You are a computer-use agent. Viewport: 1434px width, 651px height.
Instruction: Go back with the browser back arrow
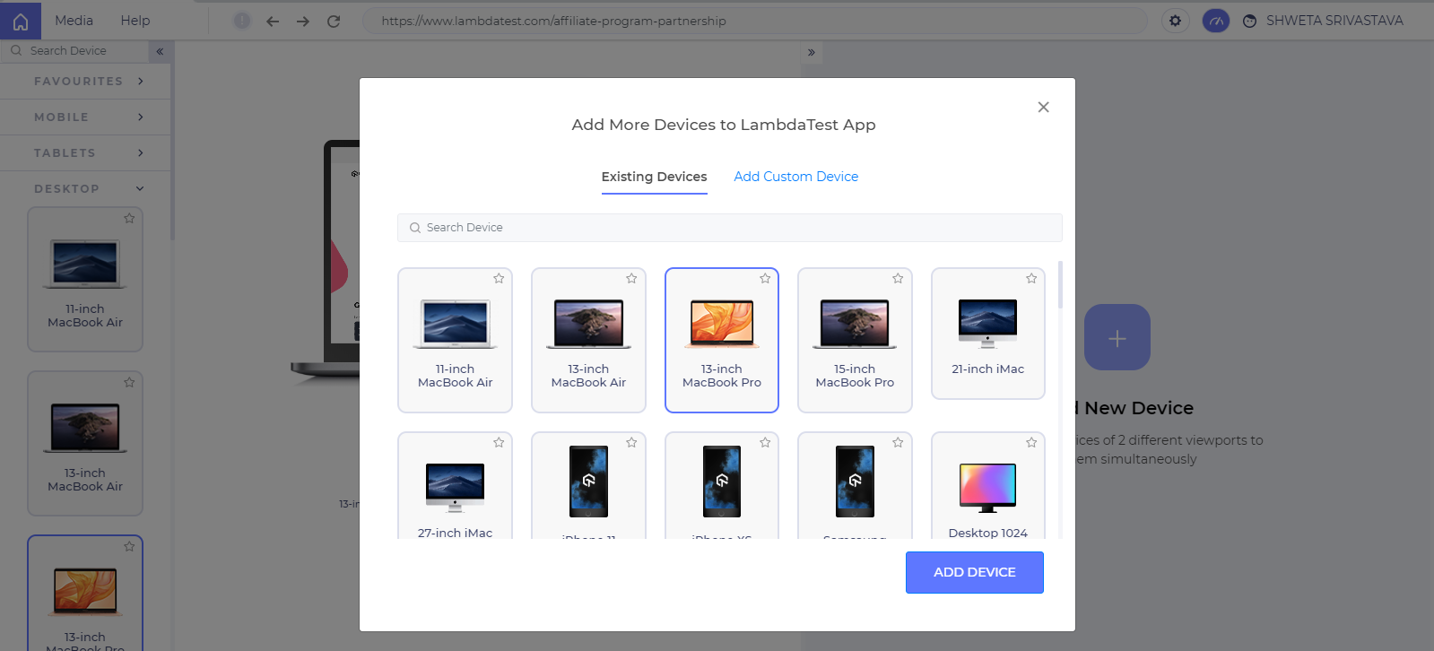[x=273, y=21]
